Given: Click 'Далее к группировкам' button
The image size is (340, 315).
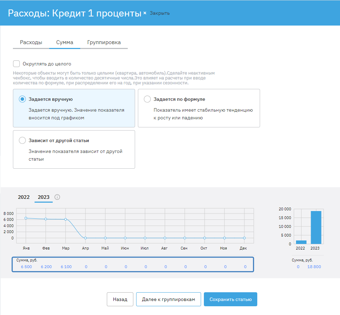Looking at the screenshot, I should click(169, 299).
